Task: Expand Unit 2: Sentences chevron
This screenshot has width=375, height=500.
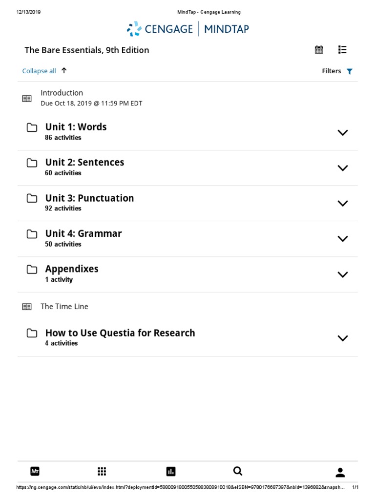Action: [x=343, y=168]
